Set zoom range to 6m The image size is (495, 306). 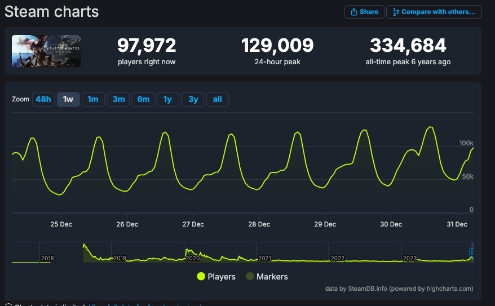tap(143, 99)
